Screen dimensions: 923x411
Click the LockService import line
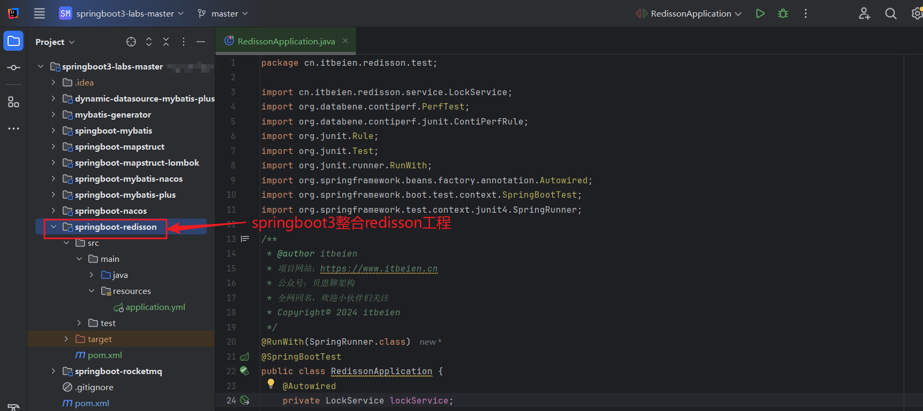pyautogui.click(x=387, y=92)
